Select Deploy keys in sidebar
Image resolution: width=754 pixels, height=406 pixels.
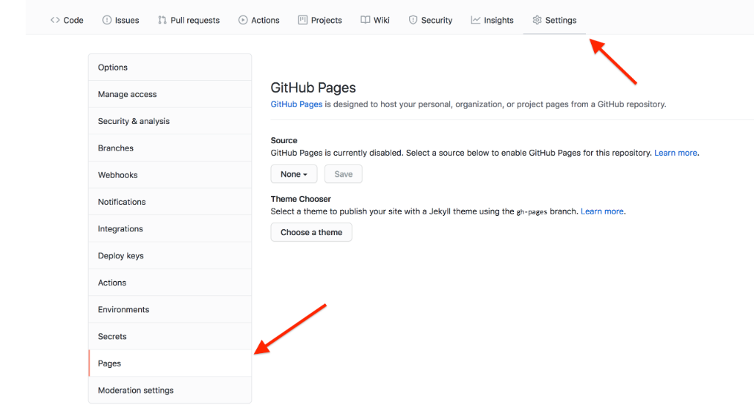tap(170, 256)
